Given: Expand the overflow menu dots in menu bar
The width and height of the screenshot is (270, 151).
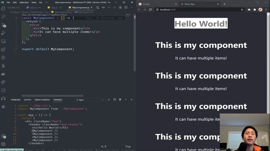Looking at the screenshot, I should pos(47,3).
